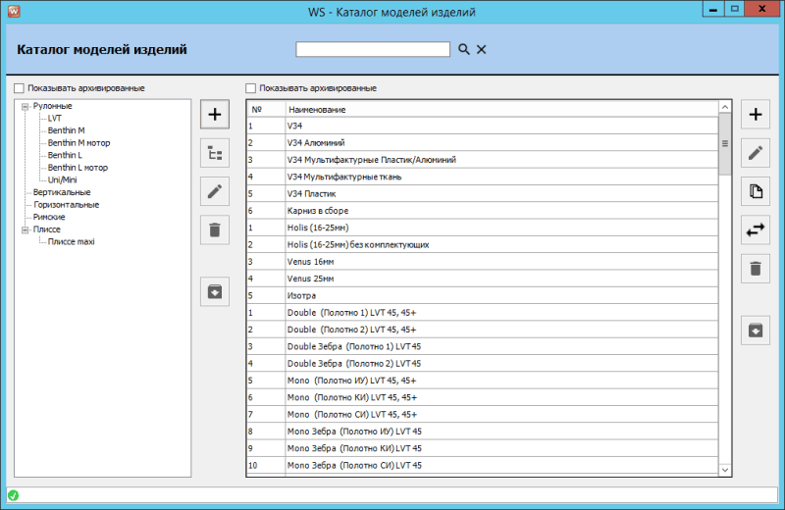Image resolution: width=785 pixels, height=510 pixels.
Task: Click the swap arrows icon on right
Action: [x=755, y=230]
